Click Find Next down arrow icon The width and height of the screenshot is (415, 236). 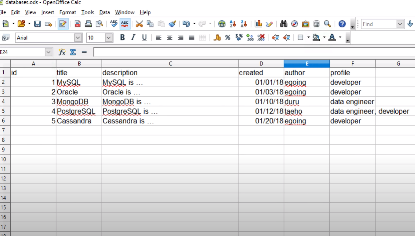coord(410,24)
